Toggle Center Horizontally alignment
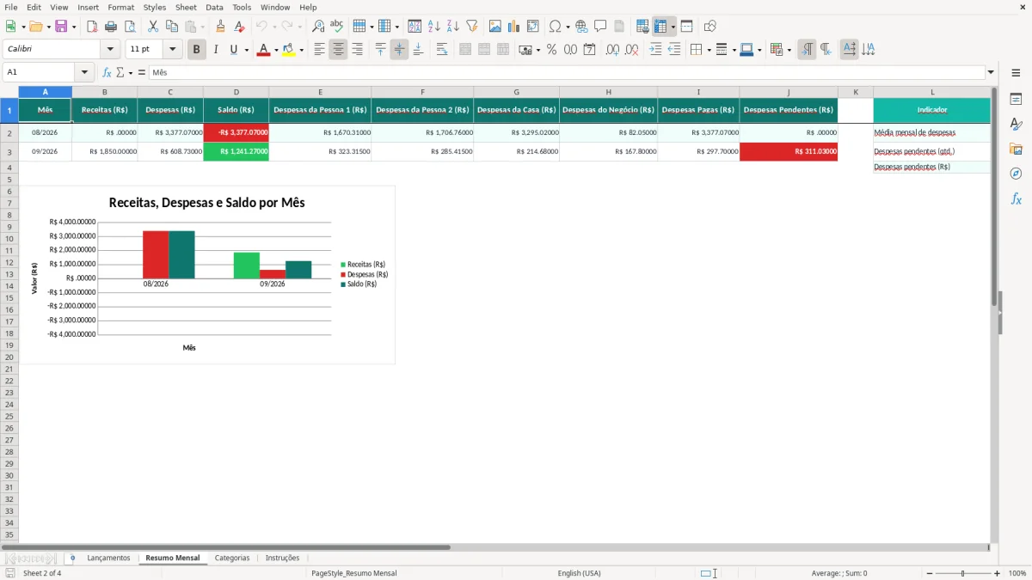The image size is (1032, 580). click(x=338, y=50)
